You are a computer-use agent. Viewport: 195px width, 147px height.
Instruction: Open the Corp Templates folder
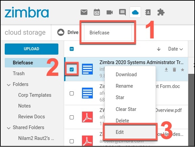[x=35, y=95]
